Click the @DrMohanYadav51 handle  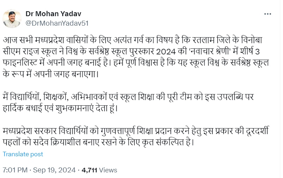52,23
